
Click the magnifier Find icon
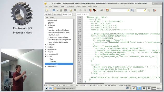click(133, 10)
